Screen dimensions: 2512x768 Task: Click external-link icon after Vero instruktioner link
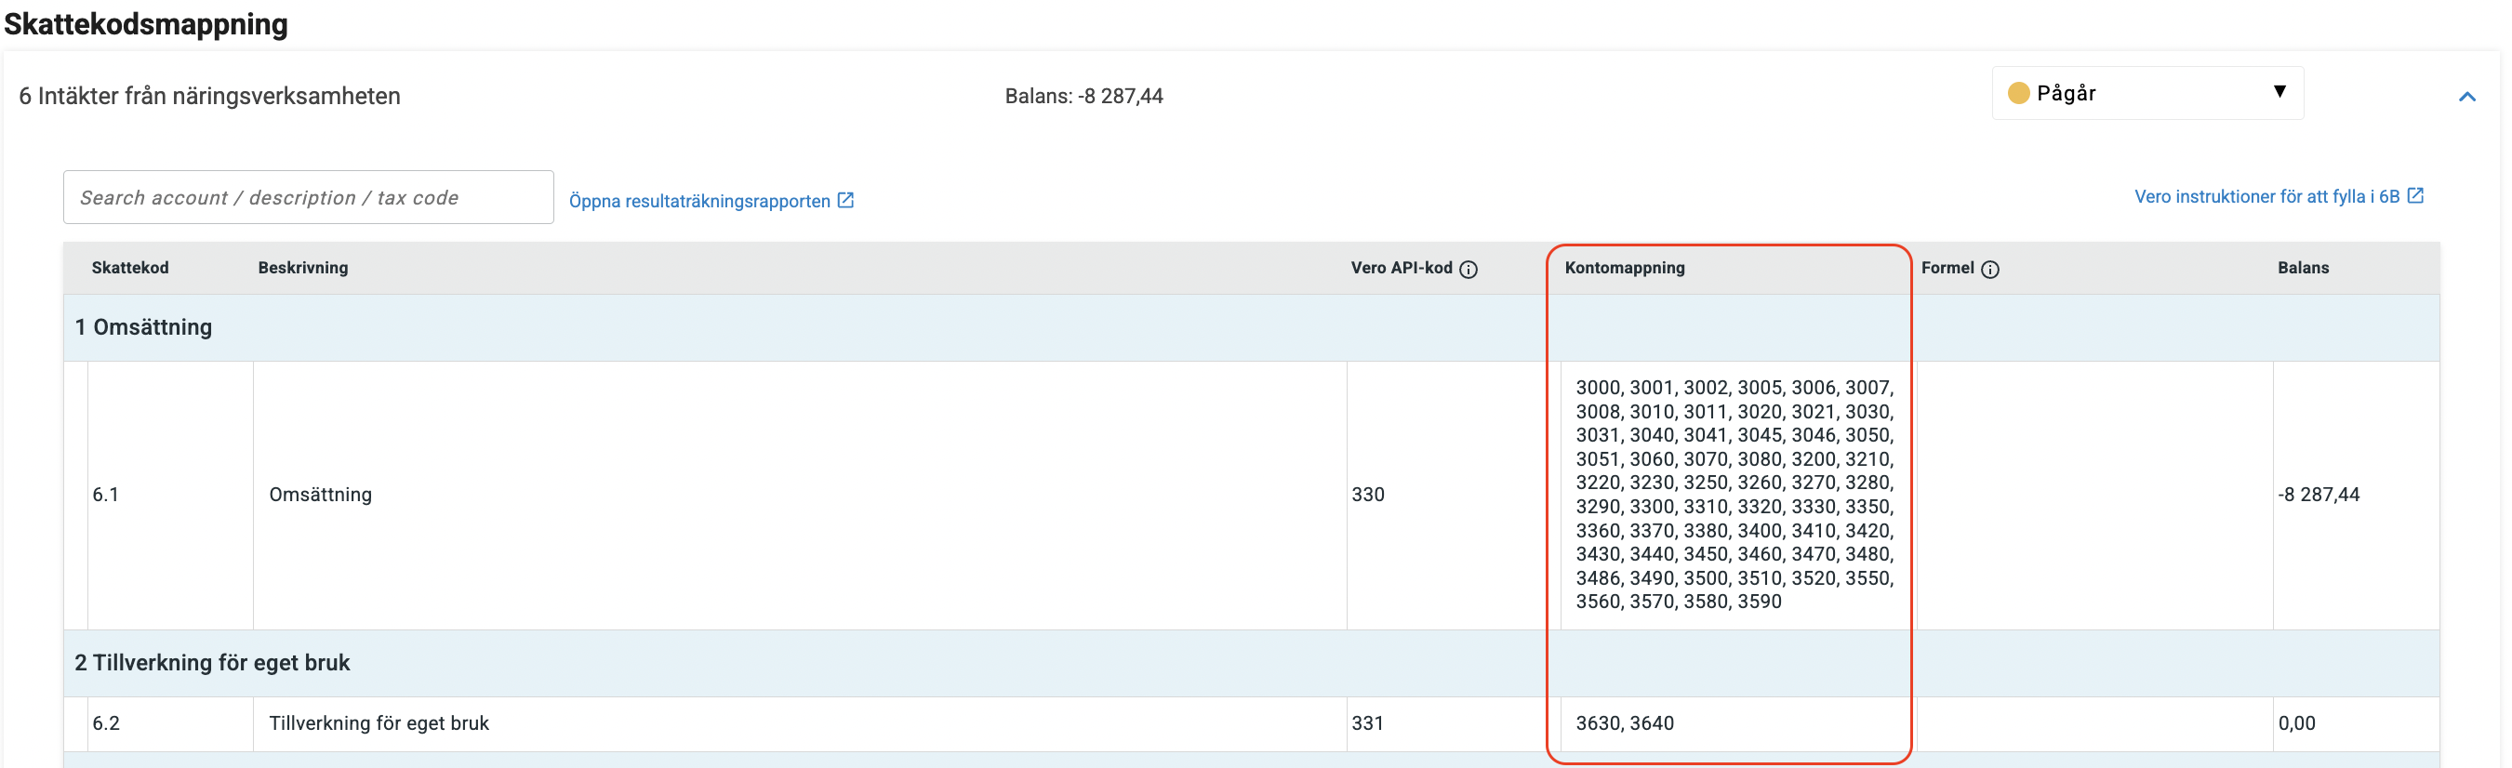[2414, 196]
